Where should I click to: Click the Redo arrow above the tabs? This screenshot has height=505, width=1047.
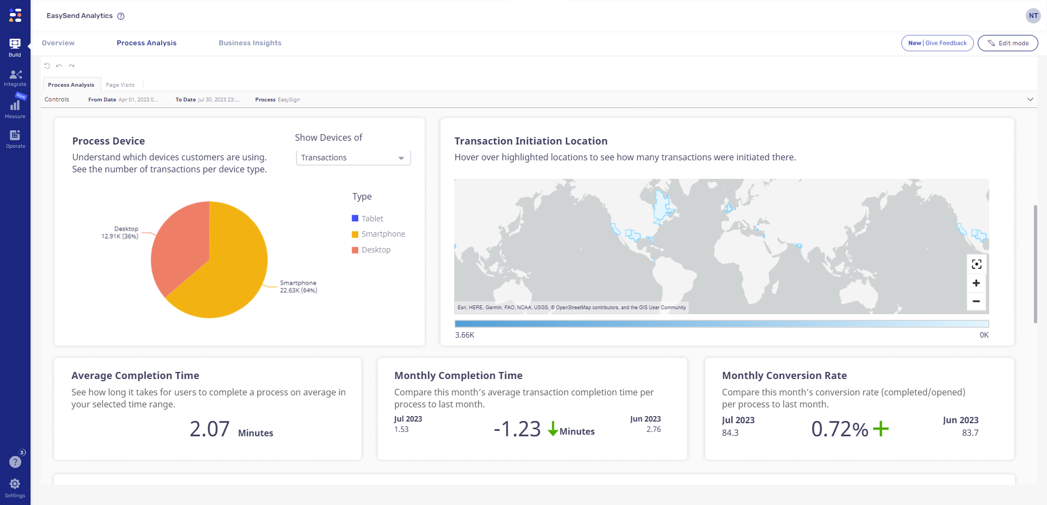(x=71, y=65)
